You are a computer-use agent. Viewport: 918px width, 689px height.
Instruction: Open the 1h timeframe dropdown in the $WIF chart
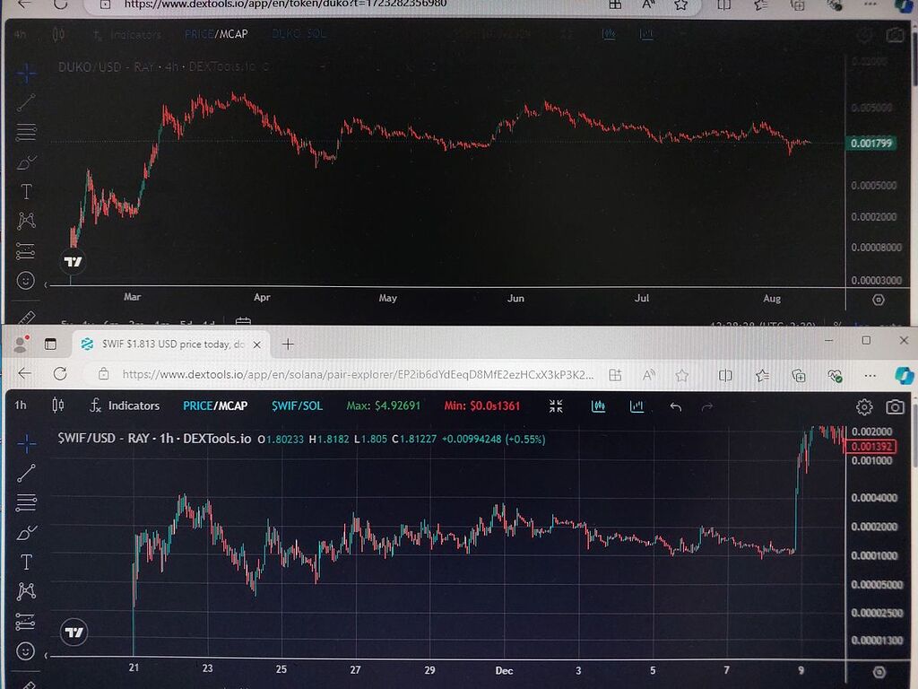(x=21, y=405)
